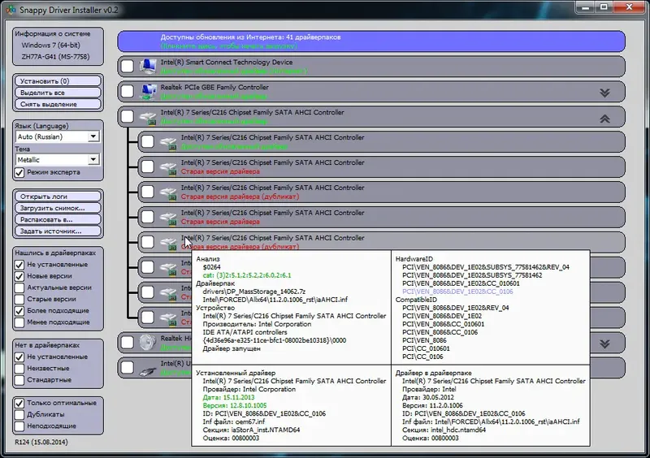
Task: Click the blue internet updates banner
Action: (x=371, y=41)
